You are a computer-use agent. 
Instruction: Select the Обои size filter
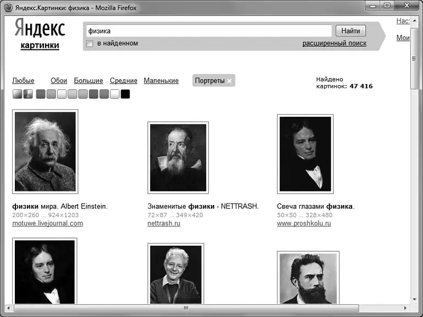point(59,81)
